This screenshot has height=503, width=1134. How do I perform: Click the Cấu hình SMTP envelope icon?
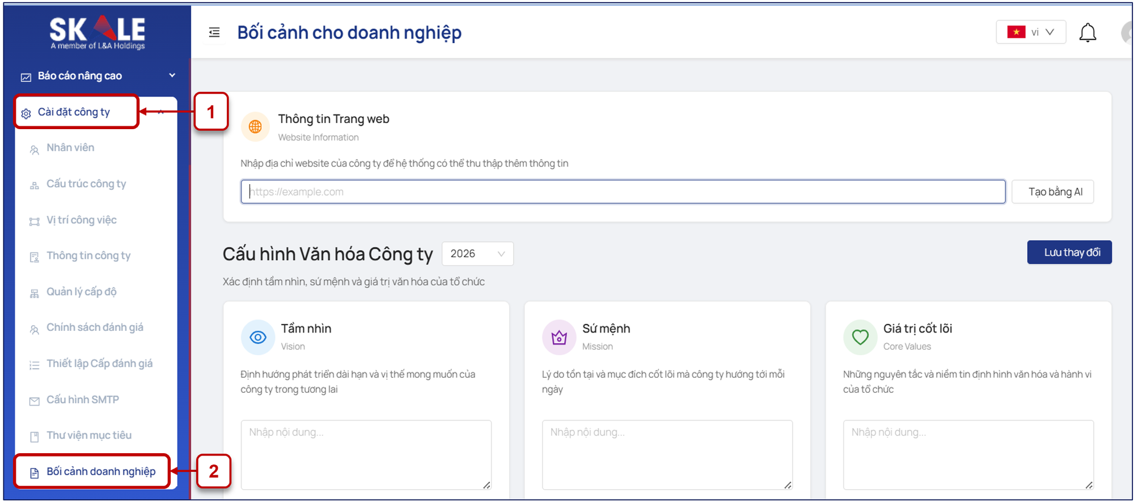click(x=35, y=401)
